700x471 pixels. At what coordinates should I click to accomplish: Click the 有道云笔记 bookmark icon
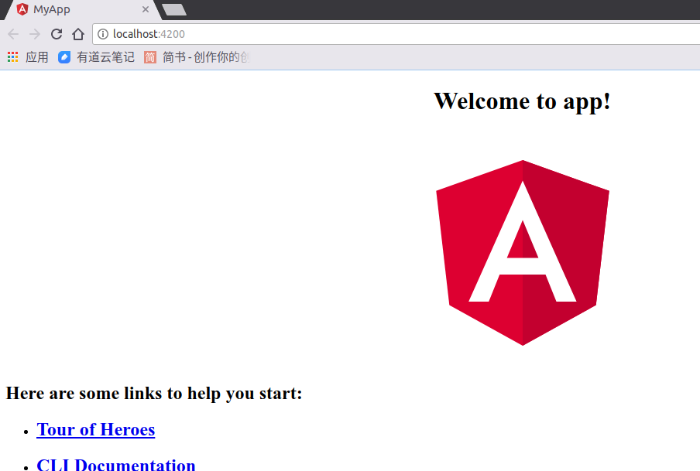63,56
